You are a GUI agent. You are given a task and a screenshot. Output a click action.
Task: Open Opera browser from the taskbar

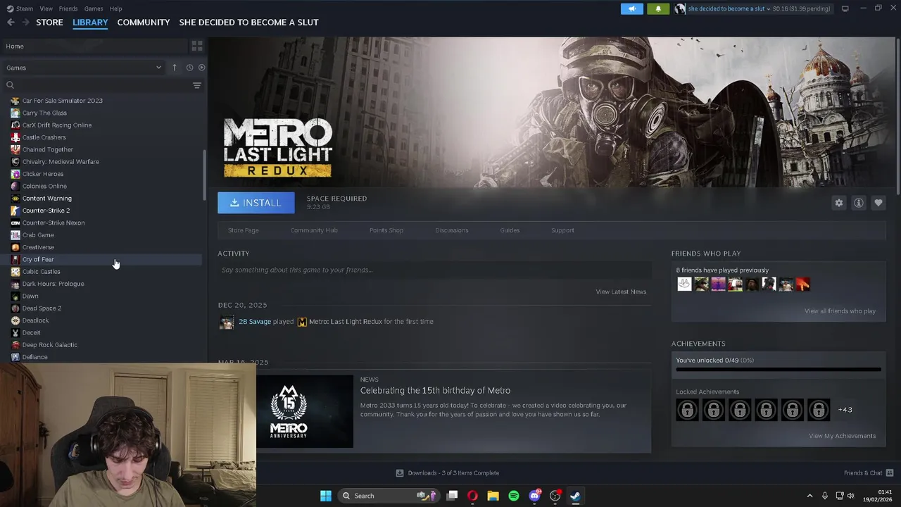(472, 496)
